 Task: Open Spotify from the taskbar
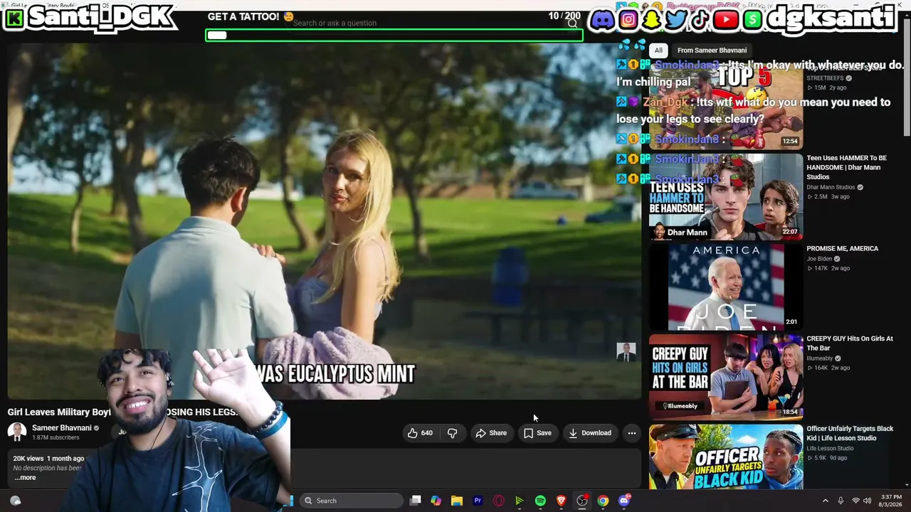pyautogui.click(x=540, y=501)
